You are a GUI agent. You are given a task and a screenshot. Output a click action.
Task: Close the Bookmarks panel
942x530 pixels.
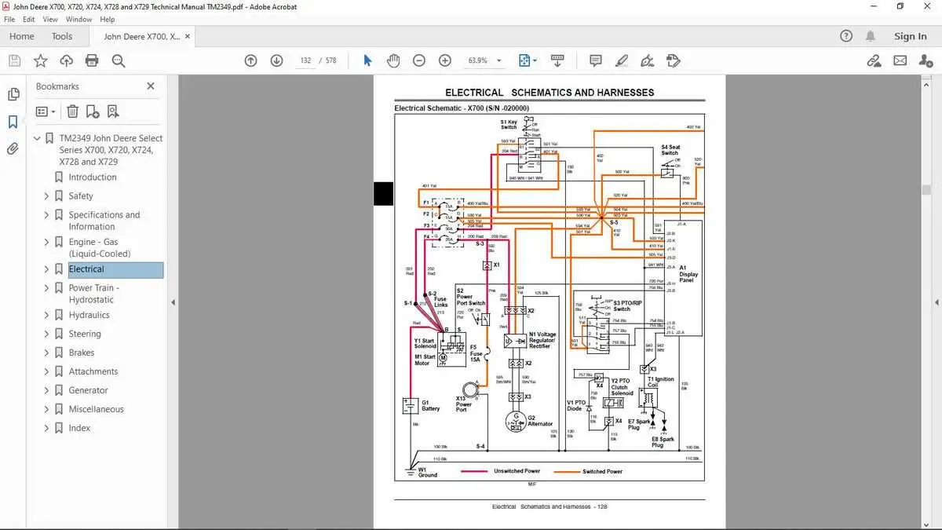point(151,86)
